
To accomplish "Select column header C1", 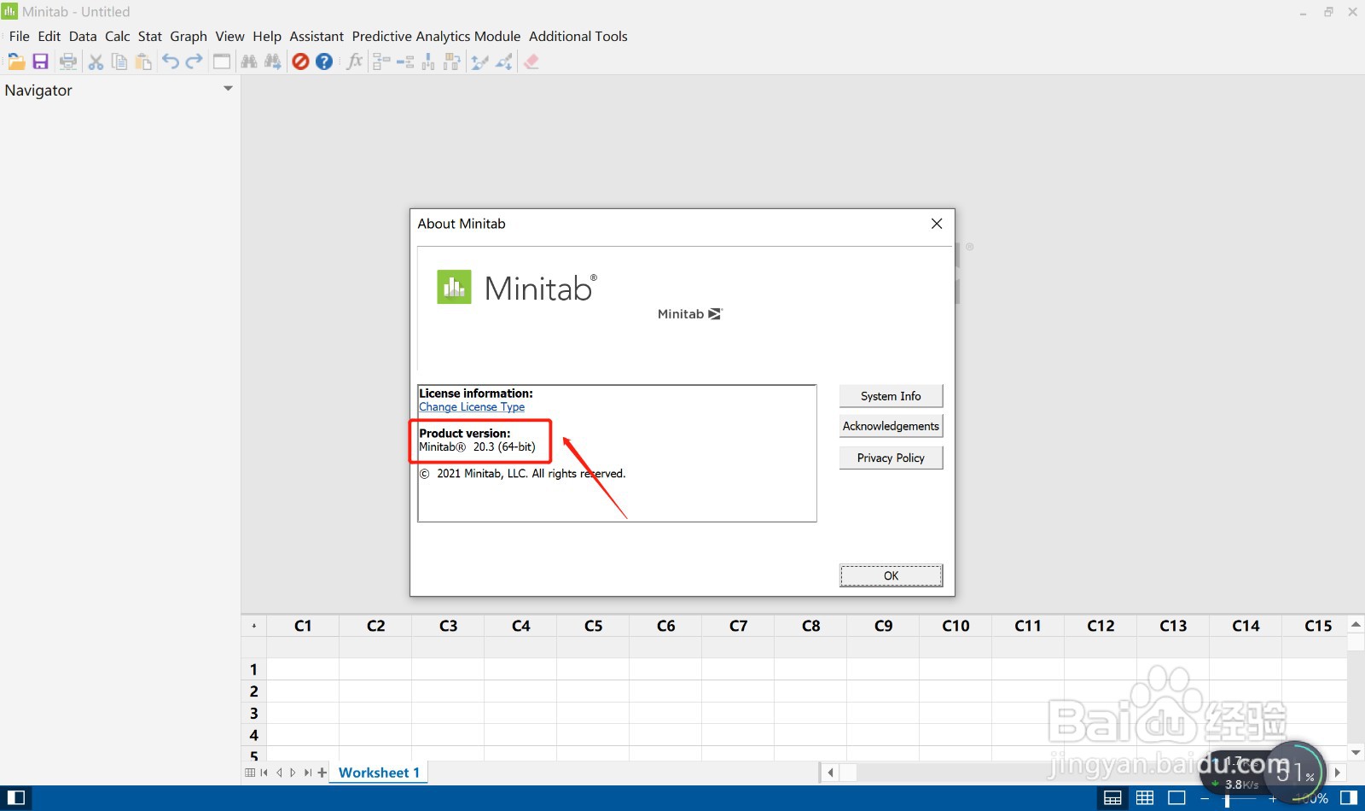I will [x=303, y=626].
